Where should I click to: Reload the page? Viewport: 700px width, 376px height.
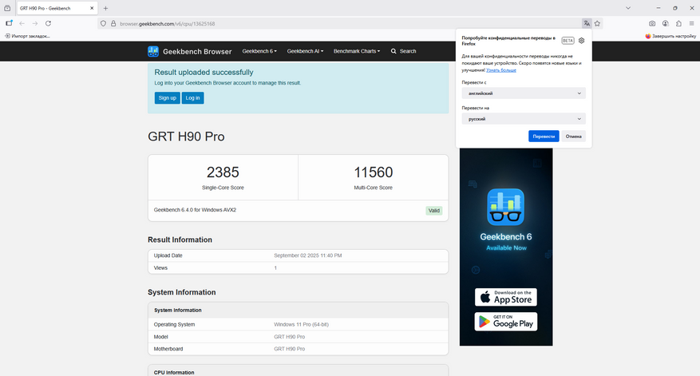pyautogui.click(x=48, y=23)
